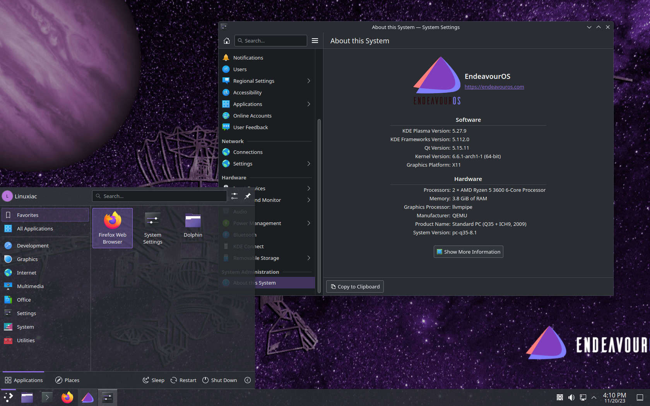
Task: Open Users settings
Action: (239, 69)
